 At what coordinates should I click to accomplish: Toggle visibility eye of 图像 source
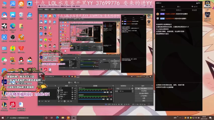pos(72,90)
